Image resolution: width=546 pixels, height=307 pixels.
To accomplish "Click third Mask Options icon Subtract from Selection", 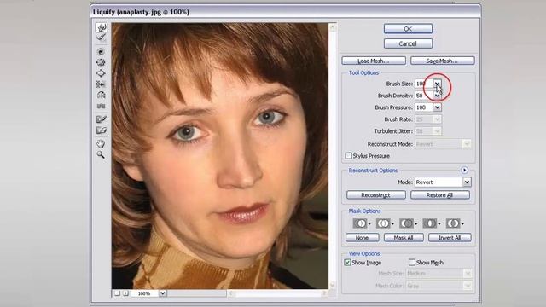I will click(407, 223).
